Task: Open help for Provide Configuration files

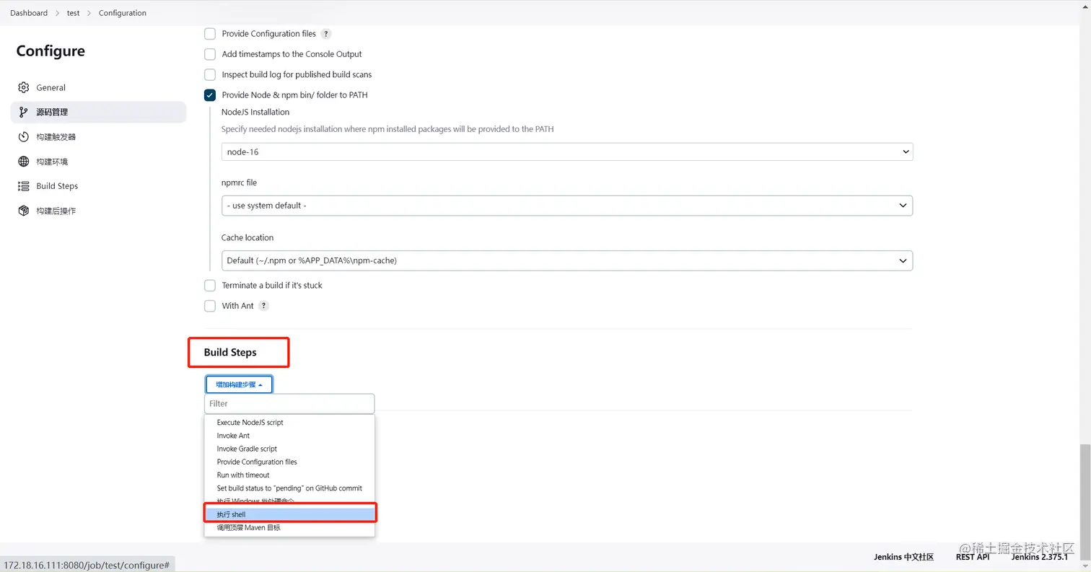Action: [326, 34]
